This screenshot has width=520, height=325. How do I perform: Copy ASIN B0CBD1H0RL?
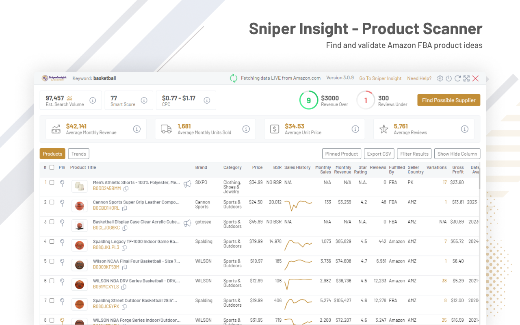click(125, 208)
